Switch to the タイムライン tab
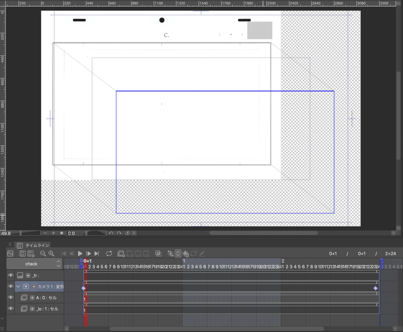 32,245
